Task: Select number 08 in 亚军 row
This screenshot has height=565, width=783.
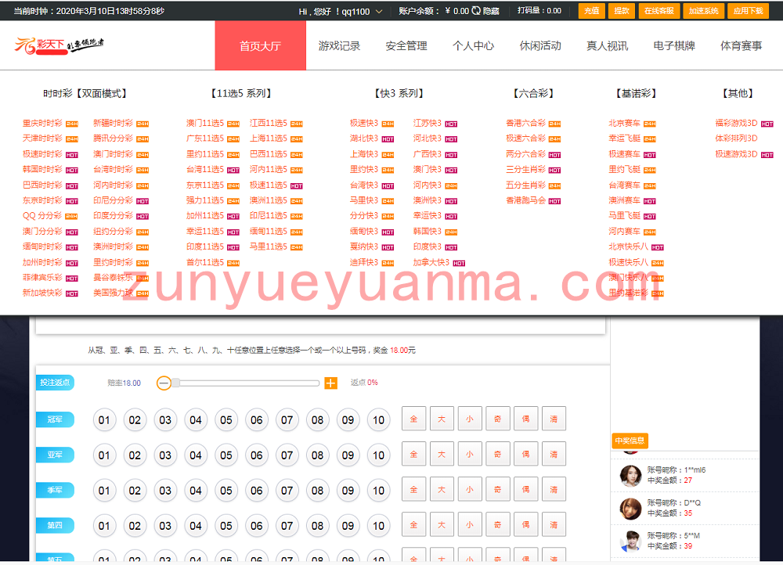Action: [318, 455]
